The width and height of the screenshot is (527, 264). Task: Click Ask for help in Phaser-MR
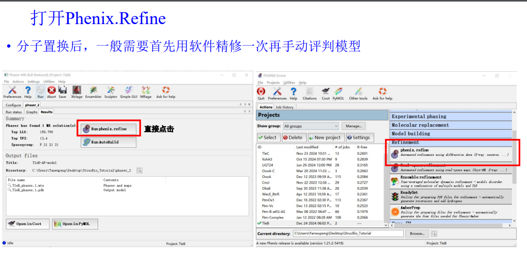[166, 92]
